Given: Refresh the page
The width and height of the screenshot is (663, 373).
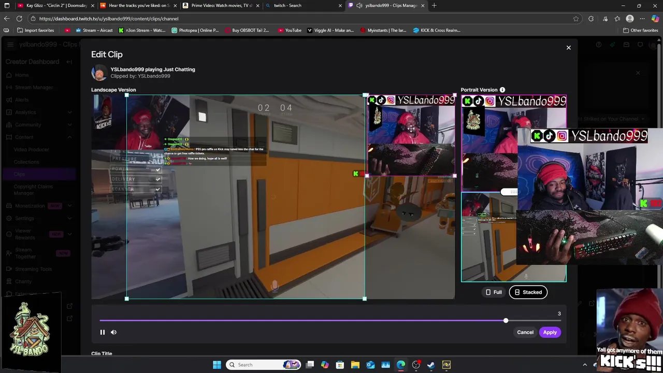Looking at the screenshot, I should click(19, 19).
